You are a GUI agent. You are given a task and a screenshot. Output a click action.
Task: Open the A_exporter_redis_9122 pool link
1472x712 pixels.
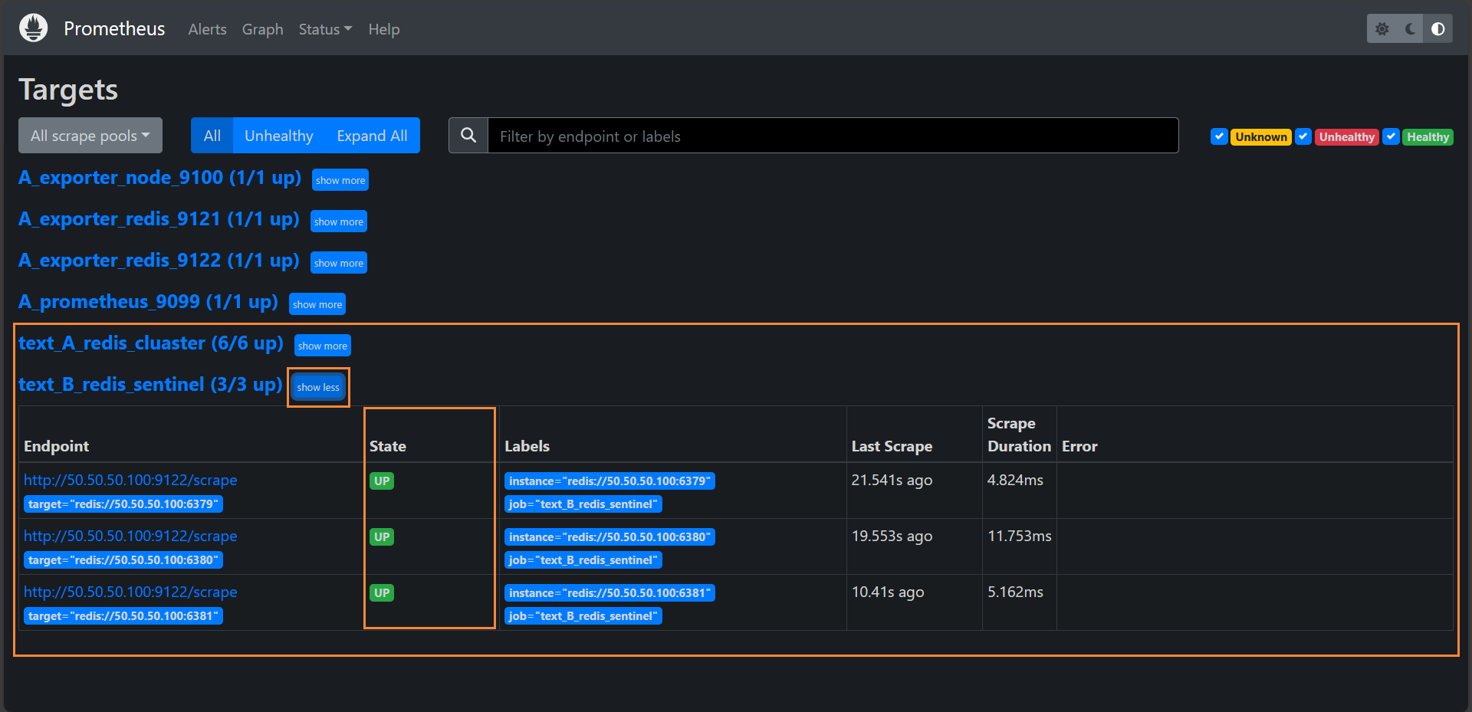159,261
